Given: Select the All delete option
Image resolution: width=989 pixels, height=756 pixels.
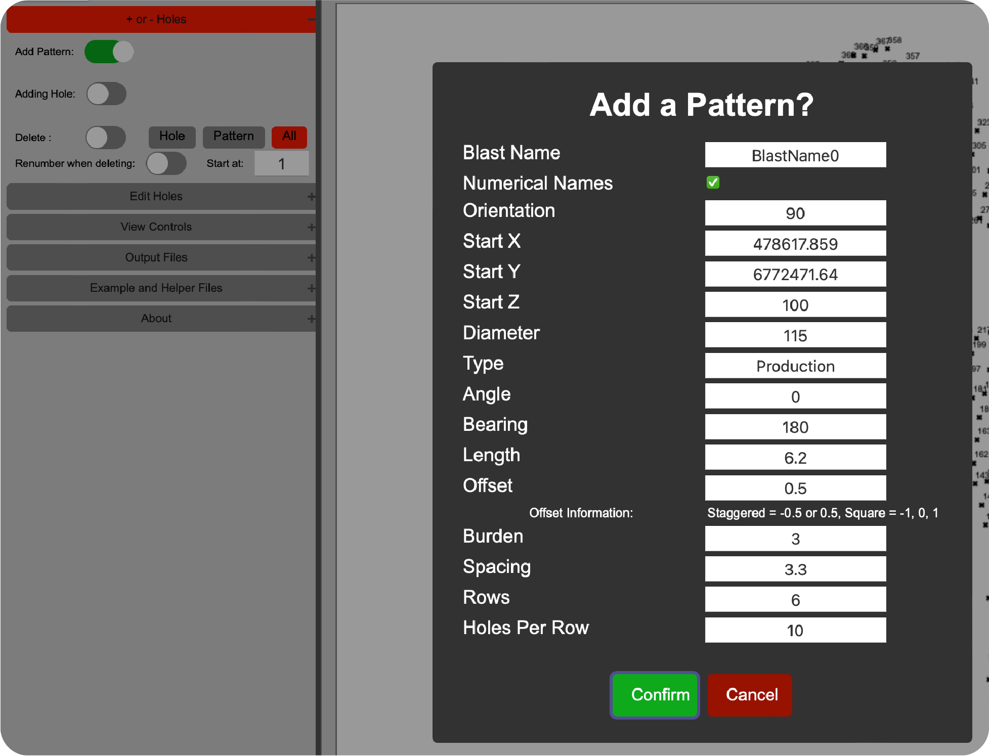Looking at the screenshot, I should tap(289, 136).
